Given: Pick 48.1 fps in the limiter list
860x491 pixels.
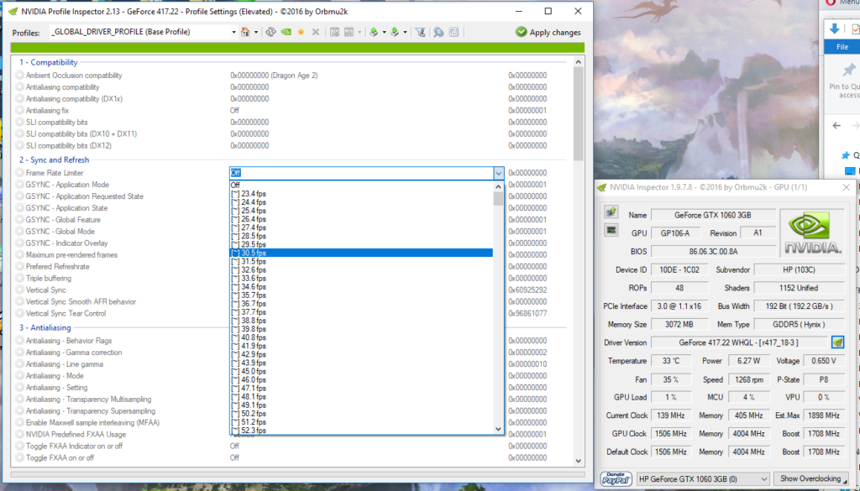Looking at the screenshot, I should click(361, 396).
